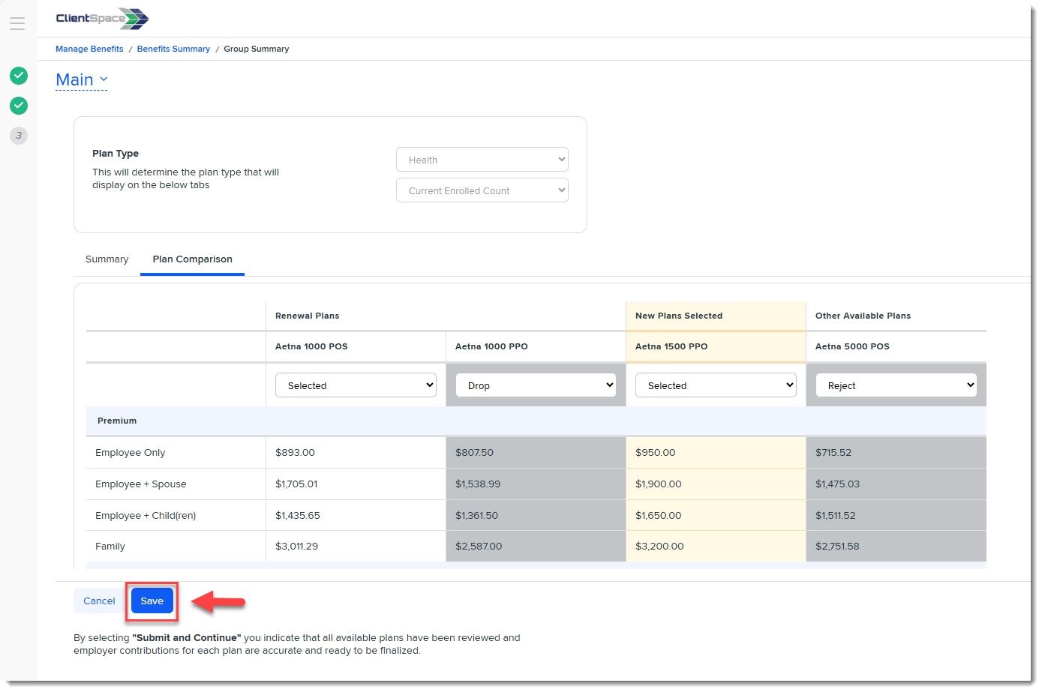1042x692 pixels.
Task: Switch to the Plan Comparison tab
Action: (x=193, y=259)
